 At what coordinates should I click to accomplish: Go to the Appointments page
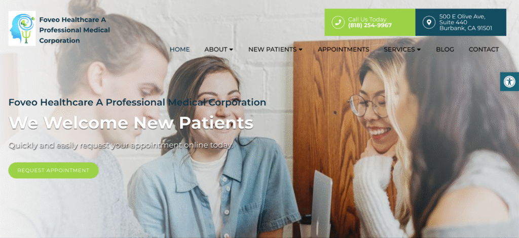pos(344,50)
